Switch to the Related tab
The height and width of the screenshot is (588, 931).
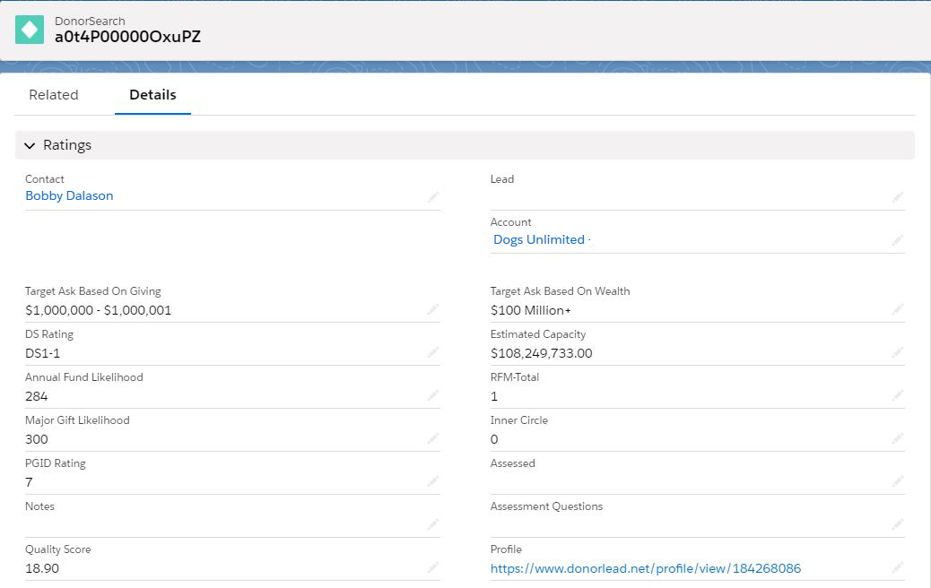pyautogui.click(x=54, y=95)
